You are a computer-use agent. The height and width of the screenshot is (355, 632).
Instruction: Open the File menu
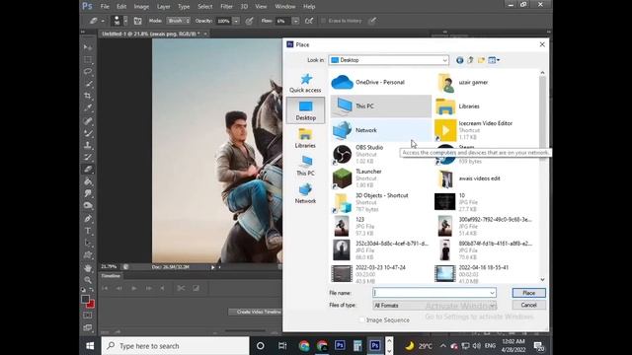105,7
